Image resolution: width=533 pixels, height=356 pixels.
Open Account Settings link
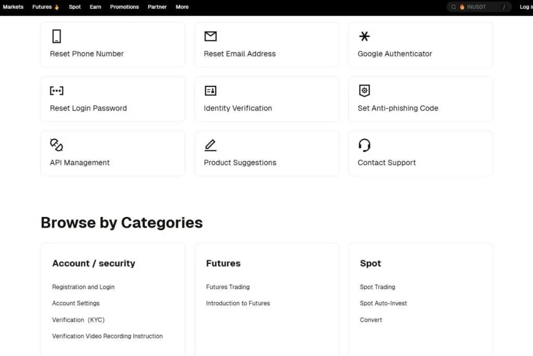tap(76, 303)
